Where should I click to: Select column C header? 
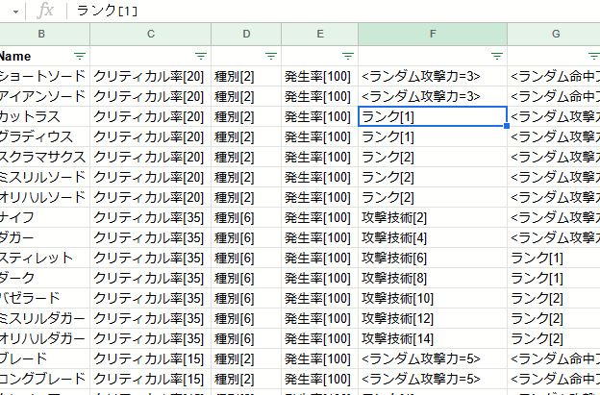pos(151,34)
